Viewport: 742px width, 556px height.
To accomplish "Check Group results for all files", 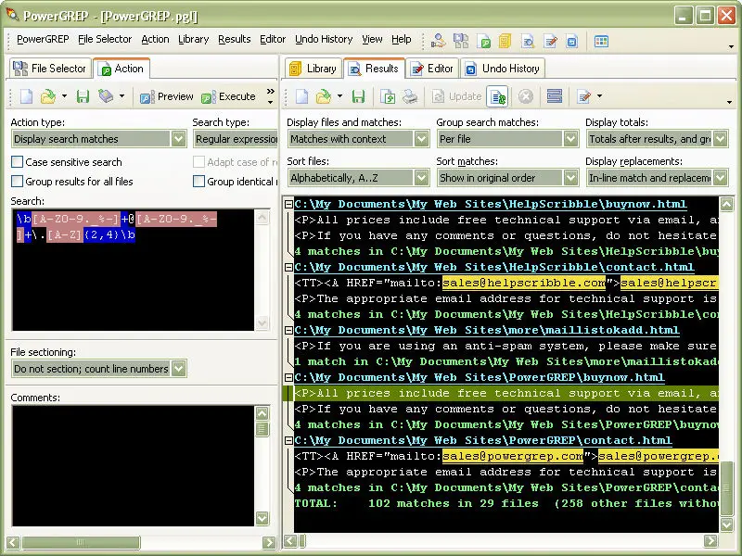I will (17, 182).
